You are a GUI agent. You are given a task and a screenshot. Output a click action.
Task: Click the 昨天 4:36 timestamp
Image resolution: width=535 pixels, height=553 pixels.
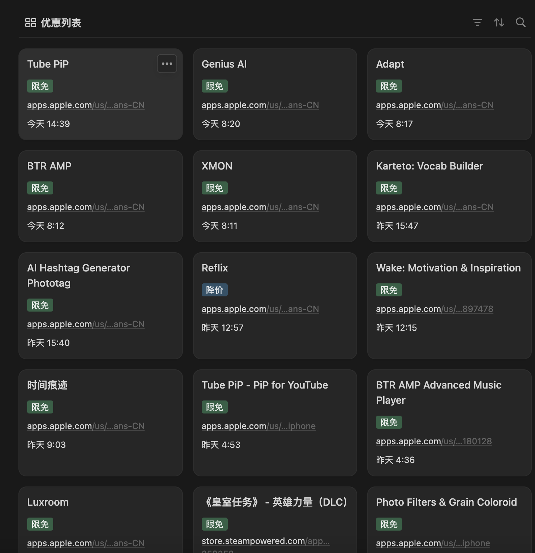click(x=395, y=460)
